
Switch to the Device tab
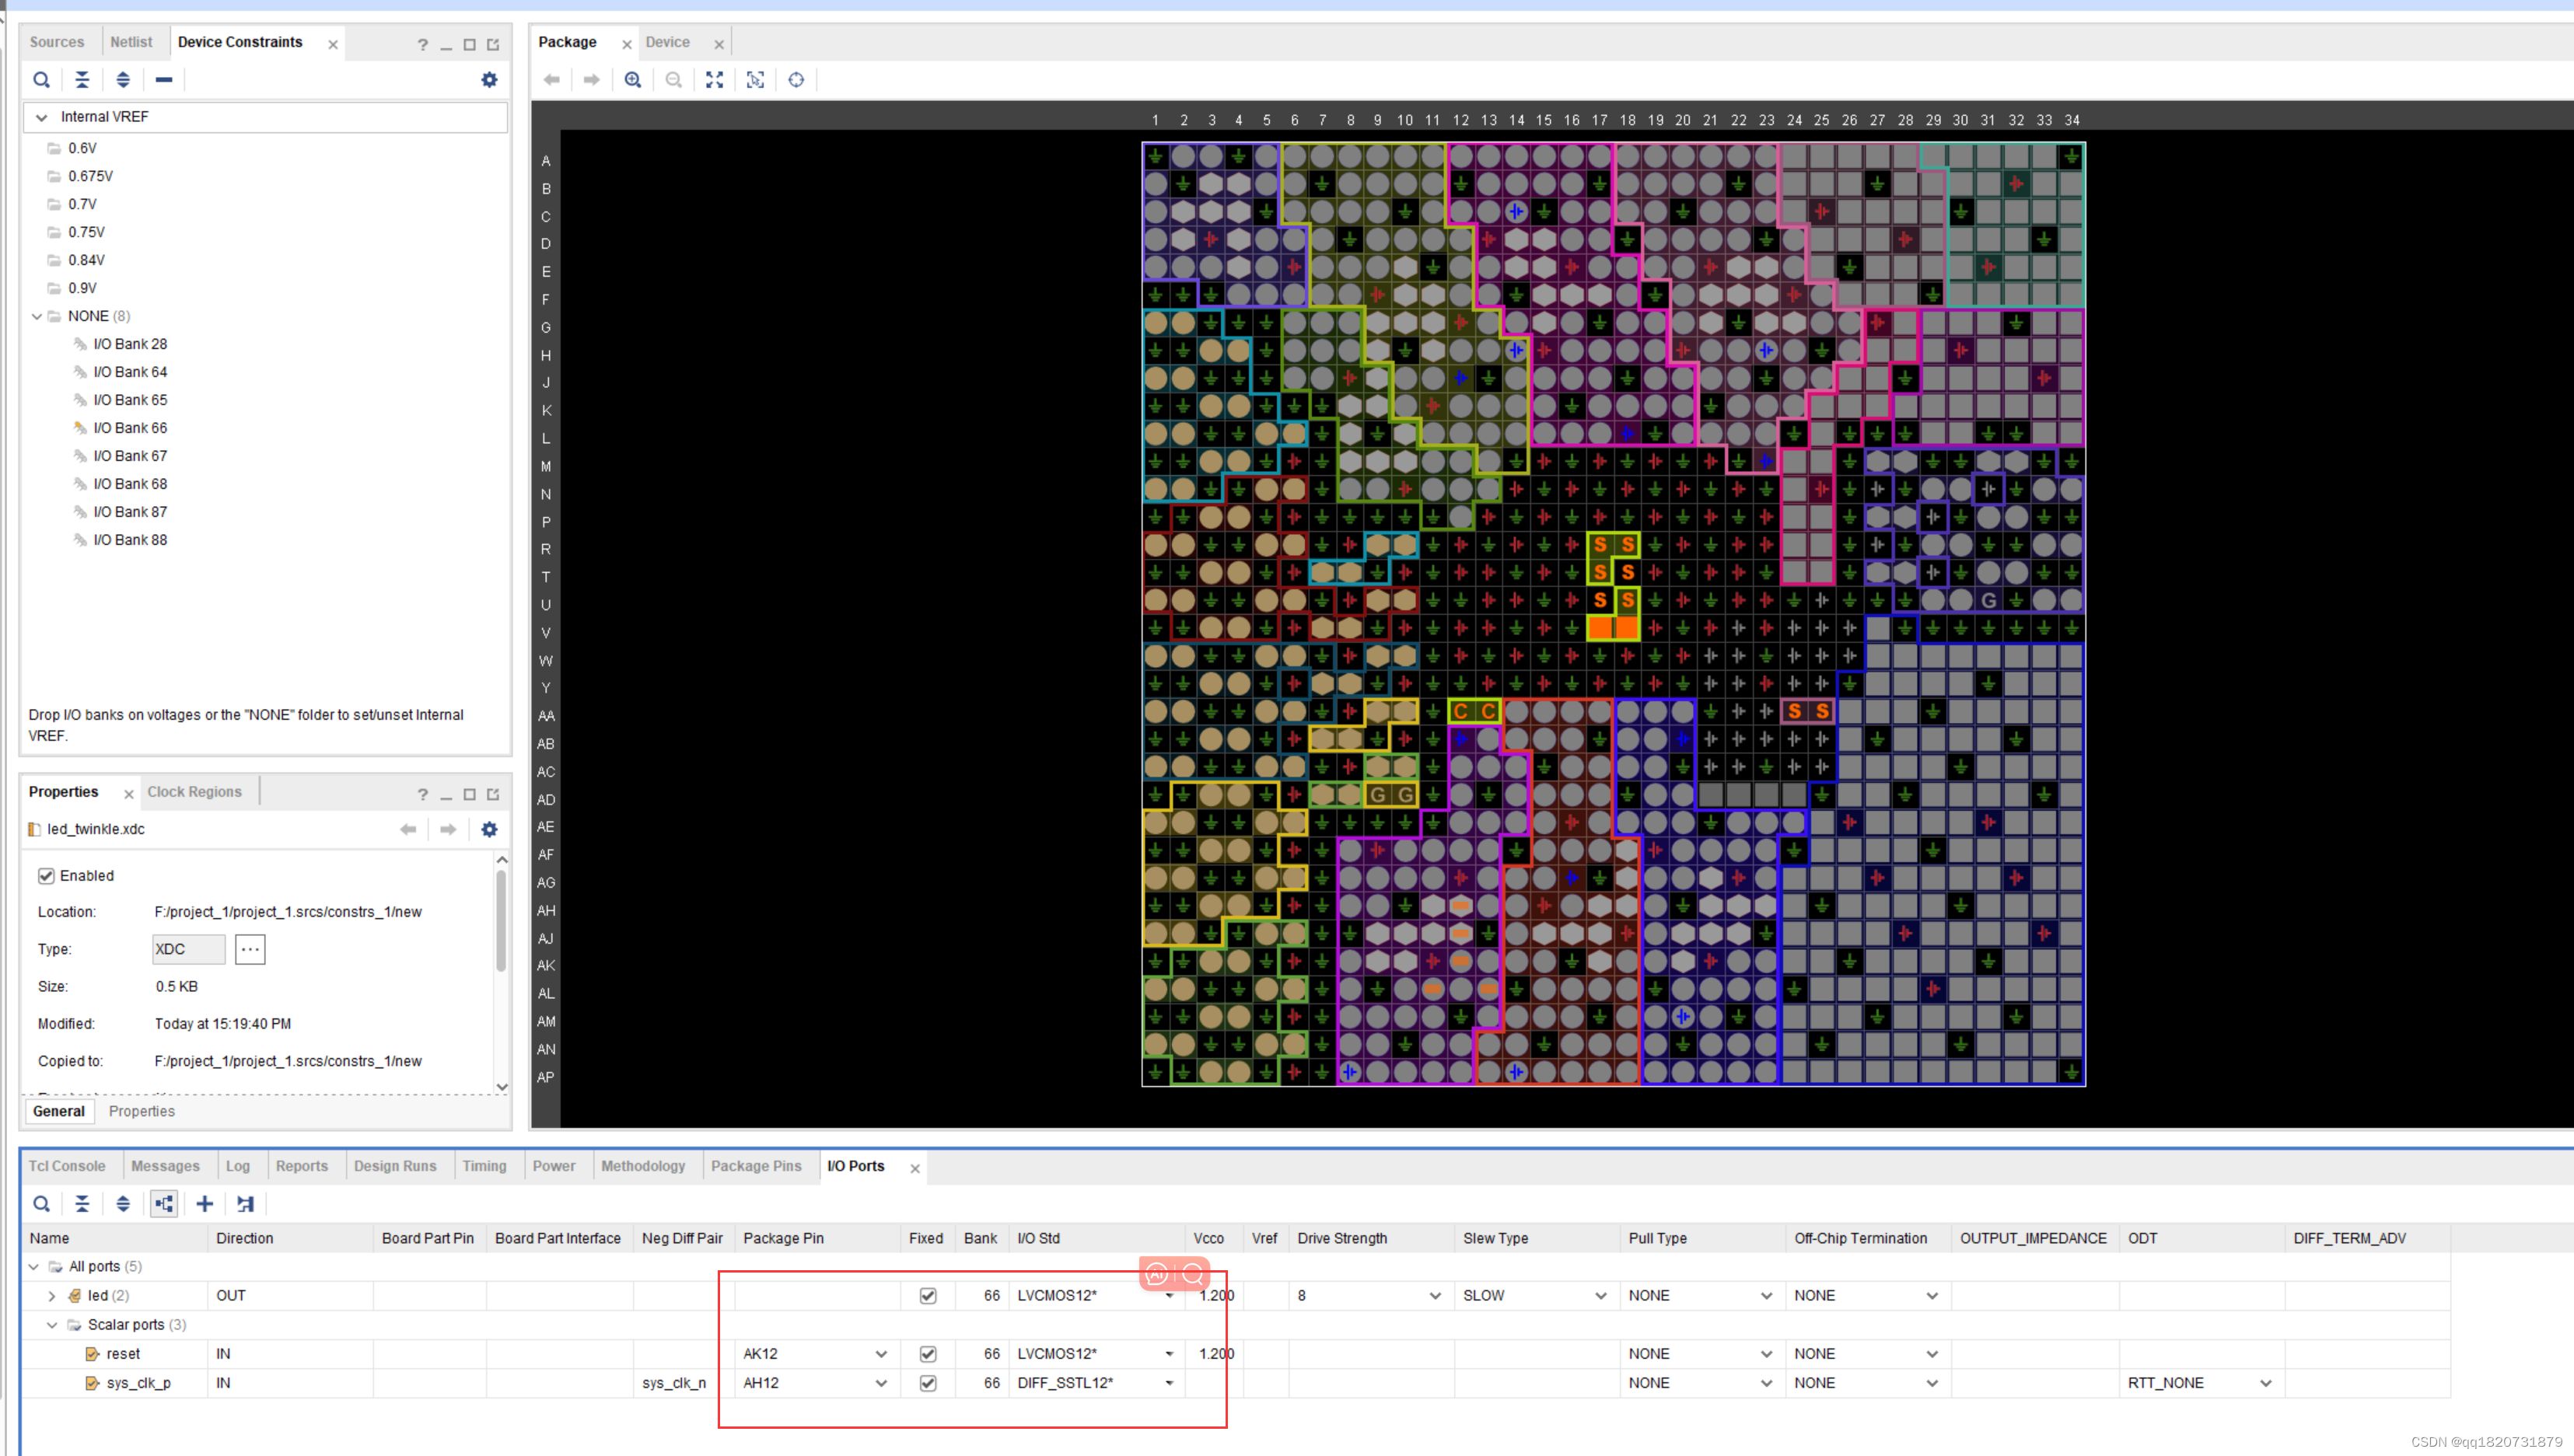coord(667,42)
